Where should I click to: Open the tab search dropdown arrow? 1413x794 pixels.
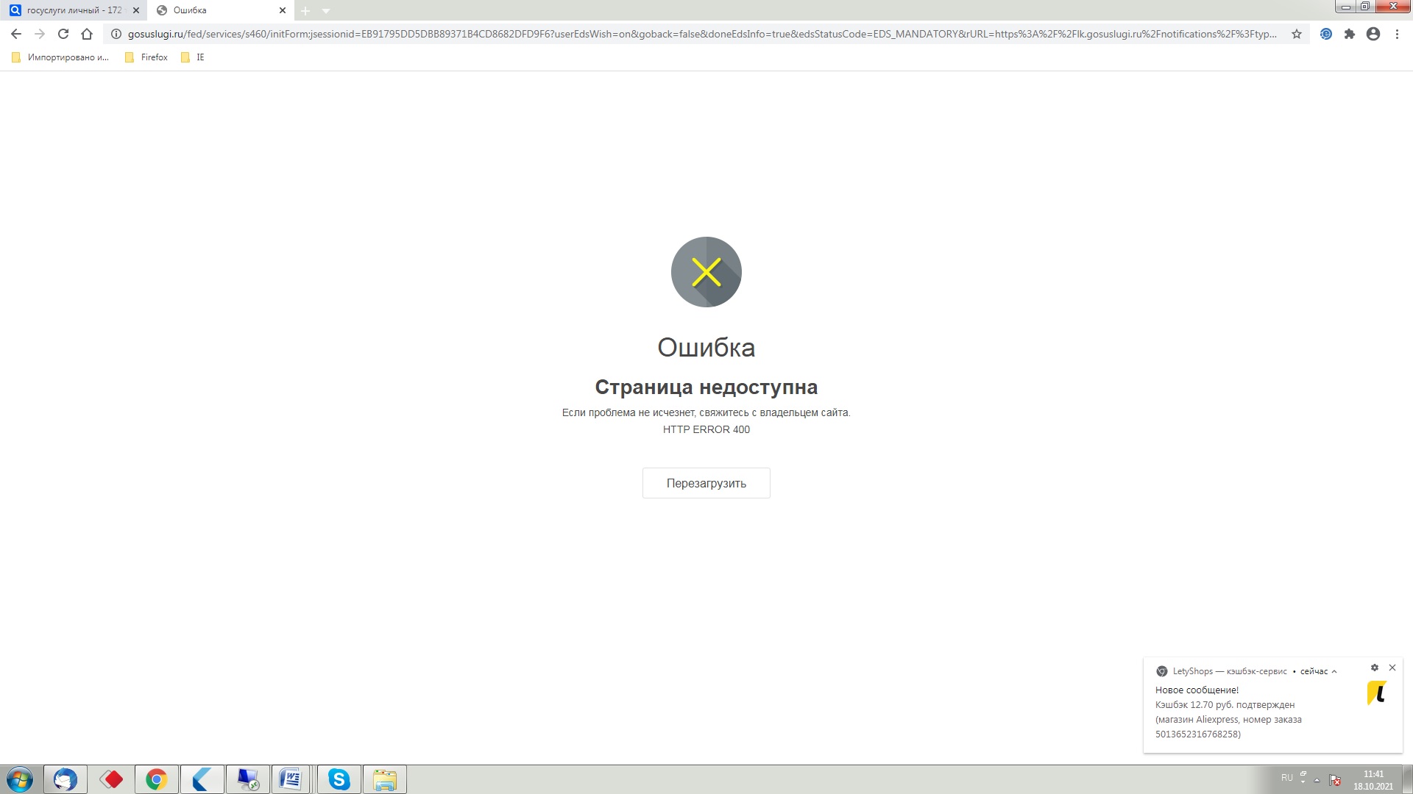[326, 10]
